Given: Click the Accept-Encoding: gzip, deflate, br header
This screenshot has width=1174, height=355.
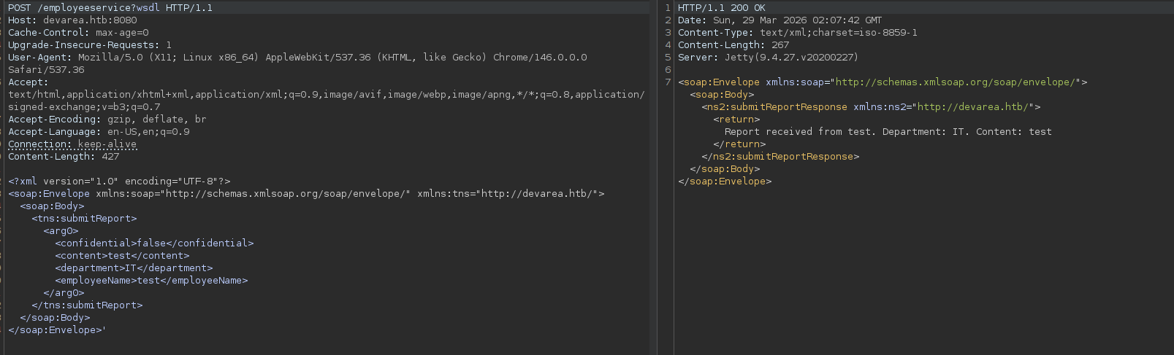Looking at the screenshot, I should [107, 120].
